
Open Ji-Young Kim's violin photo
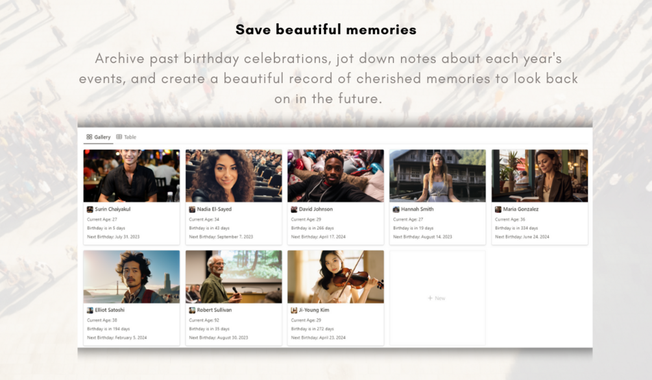tap(335, 276)
